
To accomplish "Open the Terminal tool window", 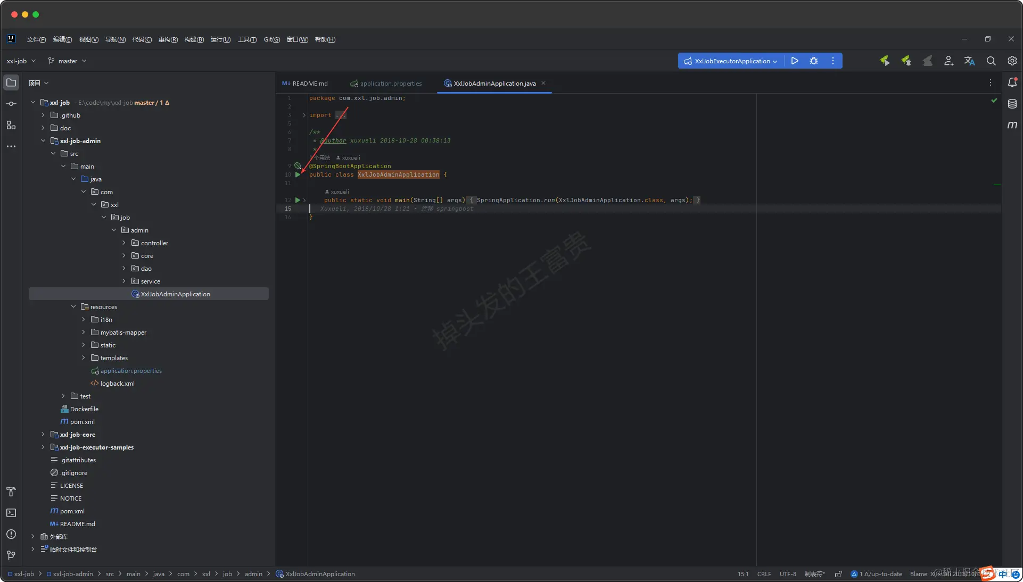I will point(11,513).
